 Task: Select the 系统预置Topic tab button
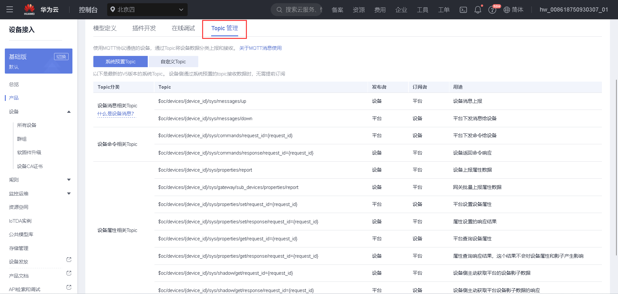(x=120, y=62)
